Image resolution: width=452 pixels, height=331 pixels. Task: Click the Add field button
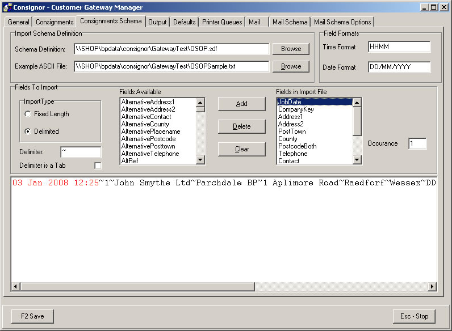tap(241, 104)
